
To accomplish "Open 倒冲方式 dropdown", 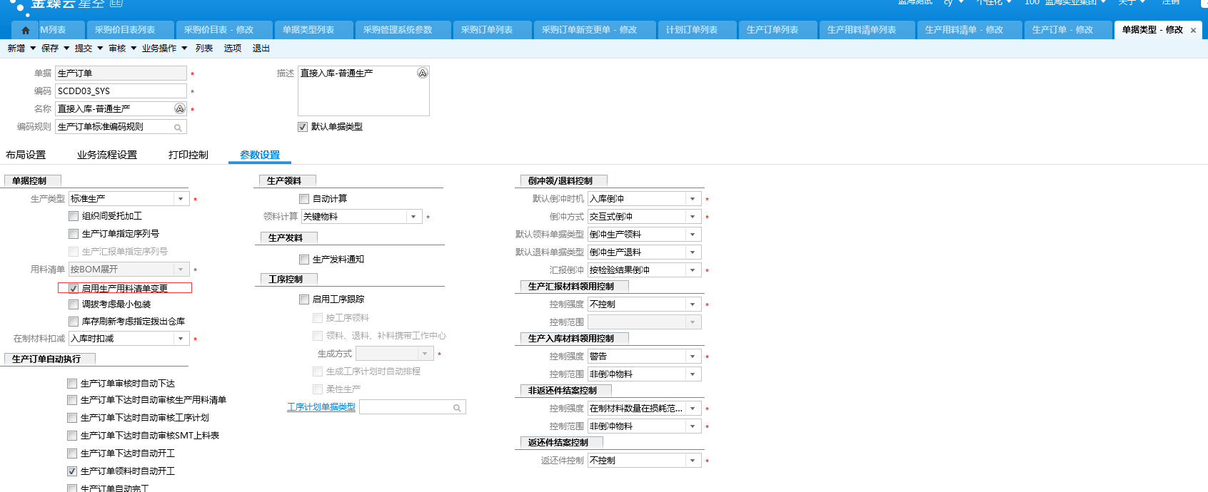I will point(693,217).
